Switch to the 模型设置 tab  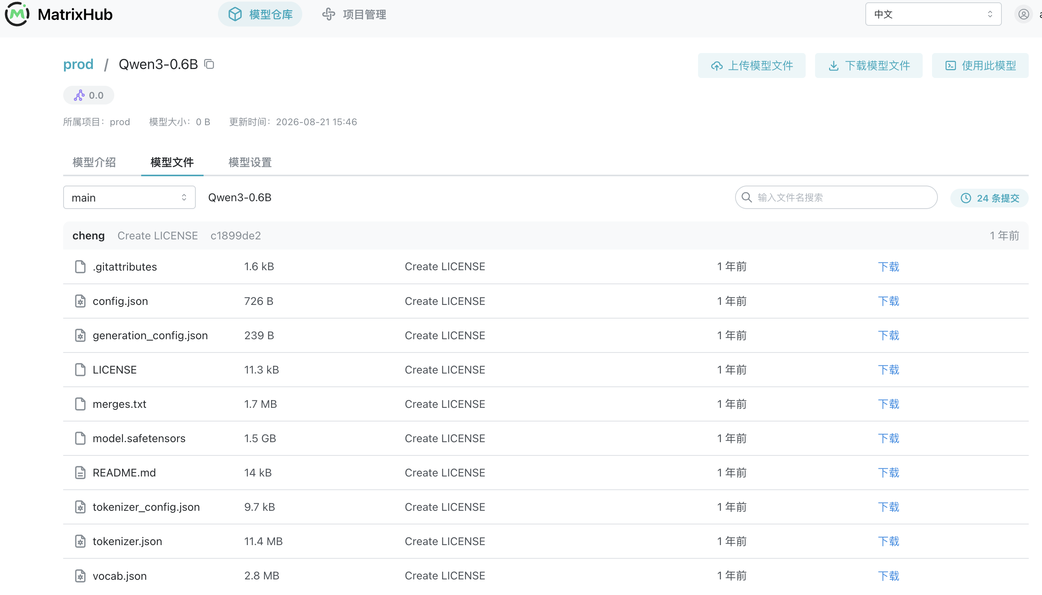coord(250,162)
